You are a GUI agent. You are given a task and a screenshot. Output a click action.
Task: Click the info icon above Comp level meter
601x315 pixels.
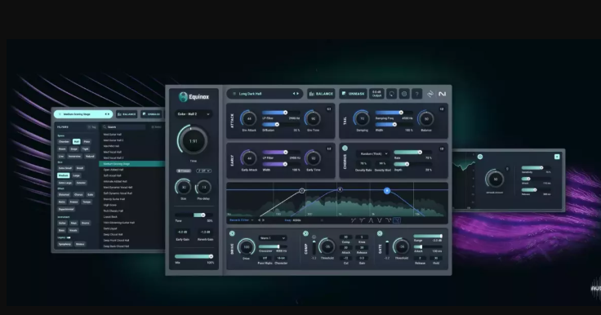point(314,237)
